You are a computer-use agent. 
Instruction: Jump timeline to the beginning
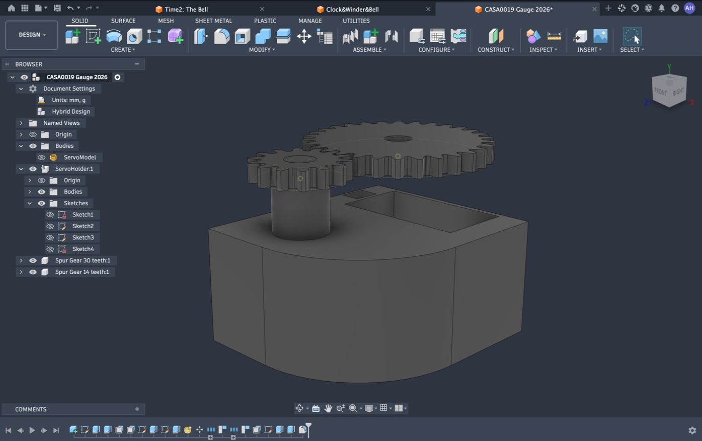pos(8,430)
